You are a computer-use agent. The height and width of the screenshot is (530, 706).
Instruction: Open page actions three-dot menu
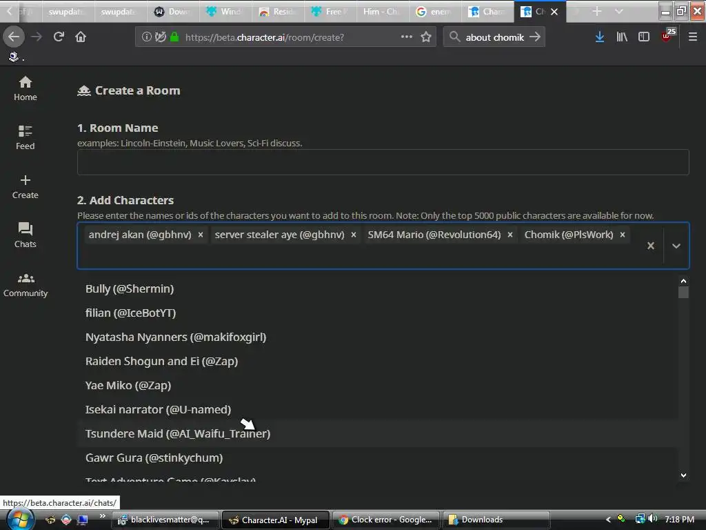pos(407,37)
